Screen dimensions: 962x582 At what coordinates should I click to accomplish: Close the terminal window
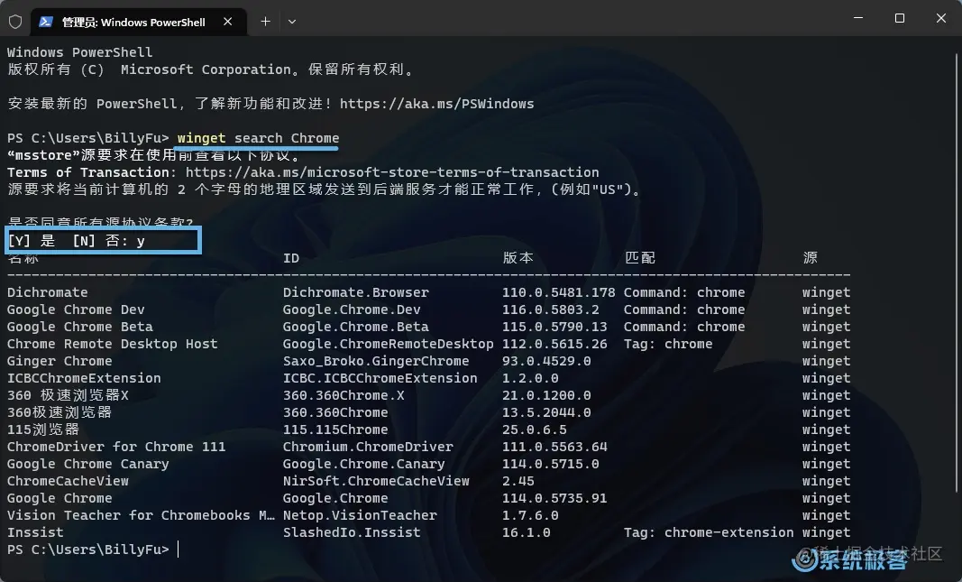[x=941, y=18]
